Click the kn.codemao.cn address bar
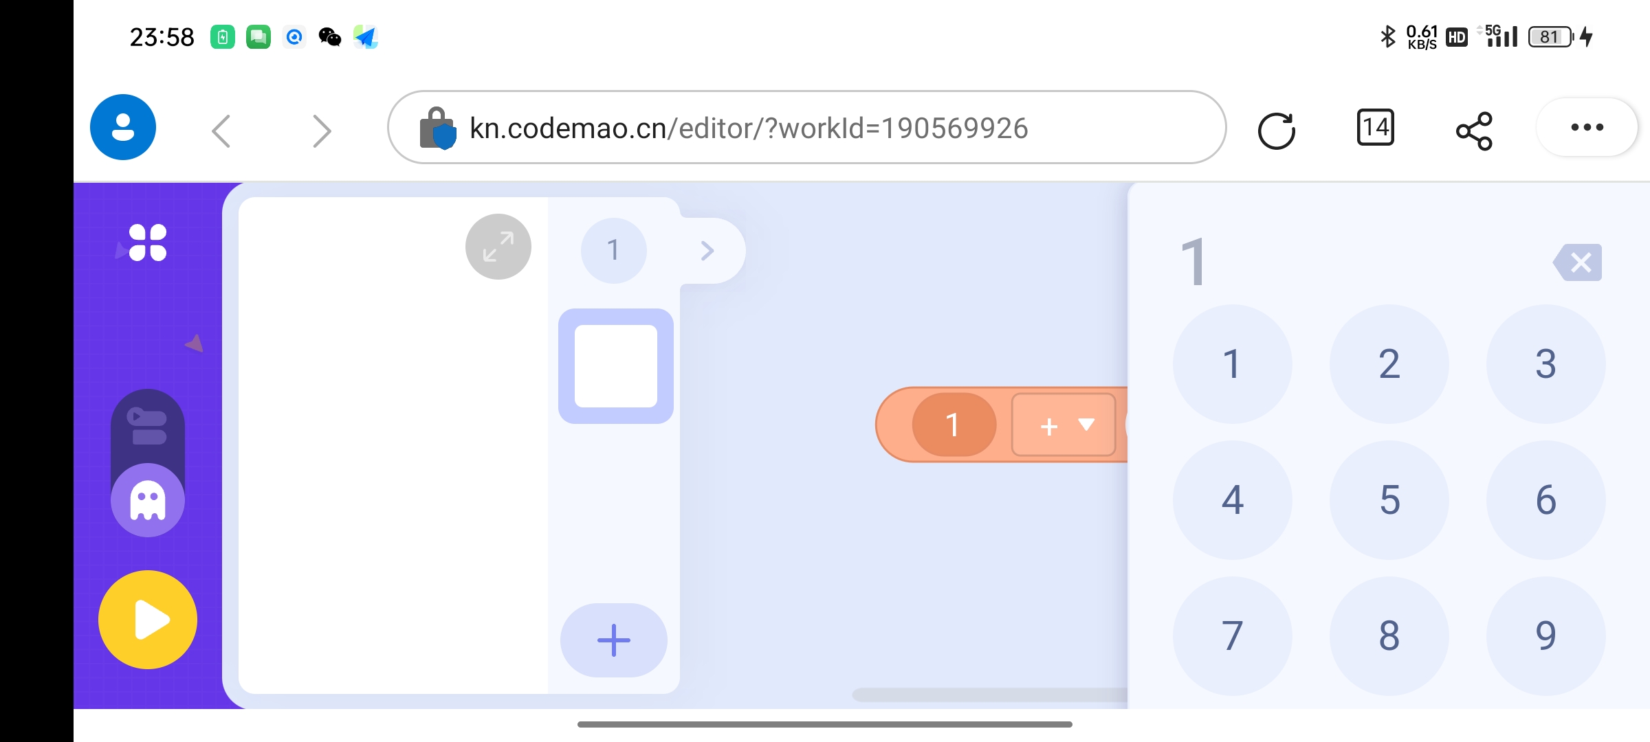 coord(806,127)
